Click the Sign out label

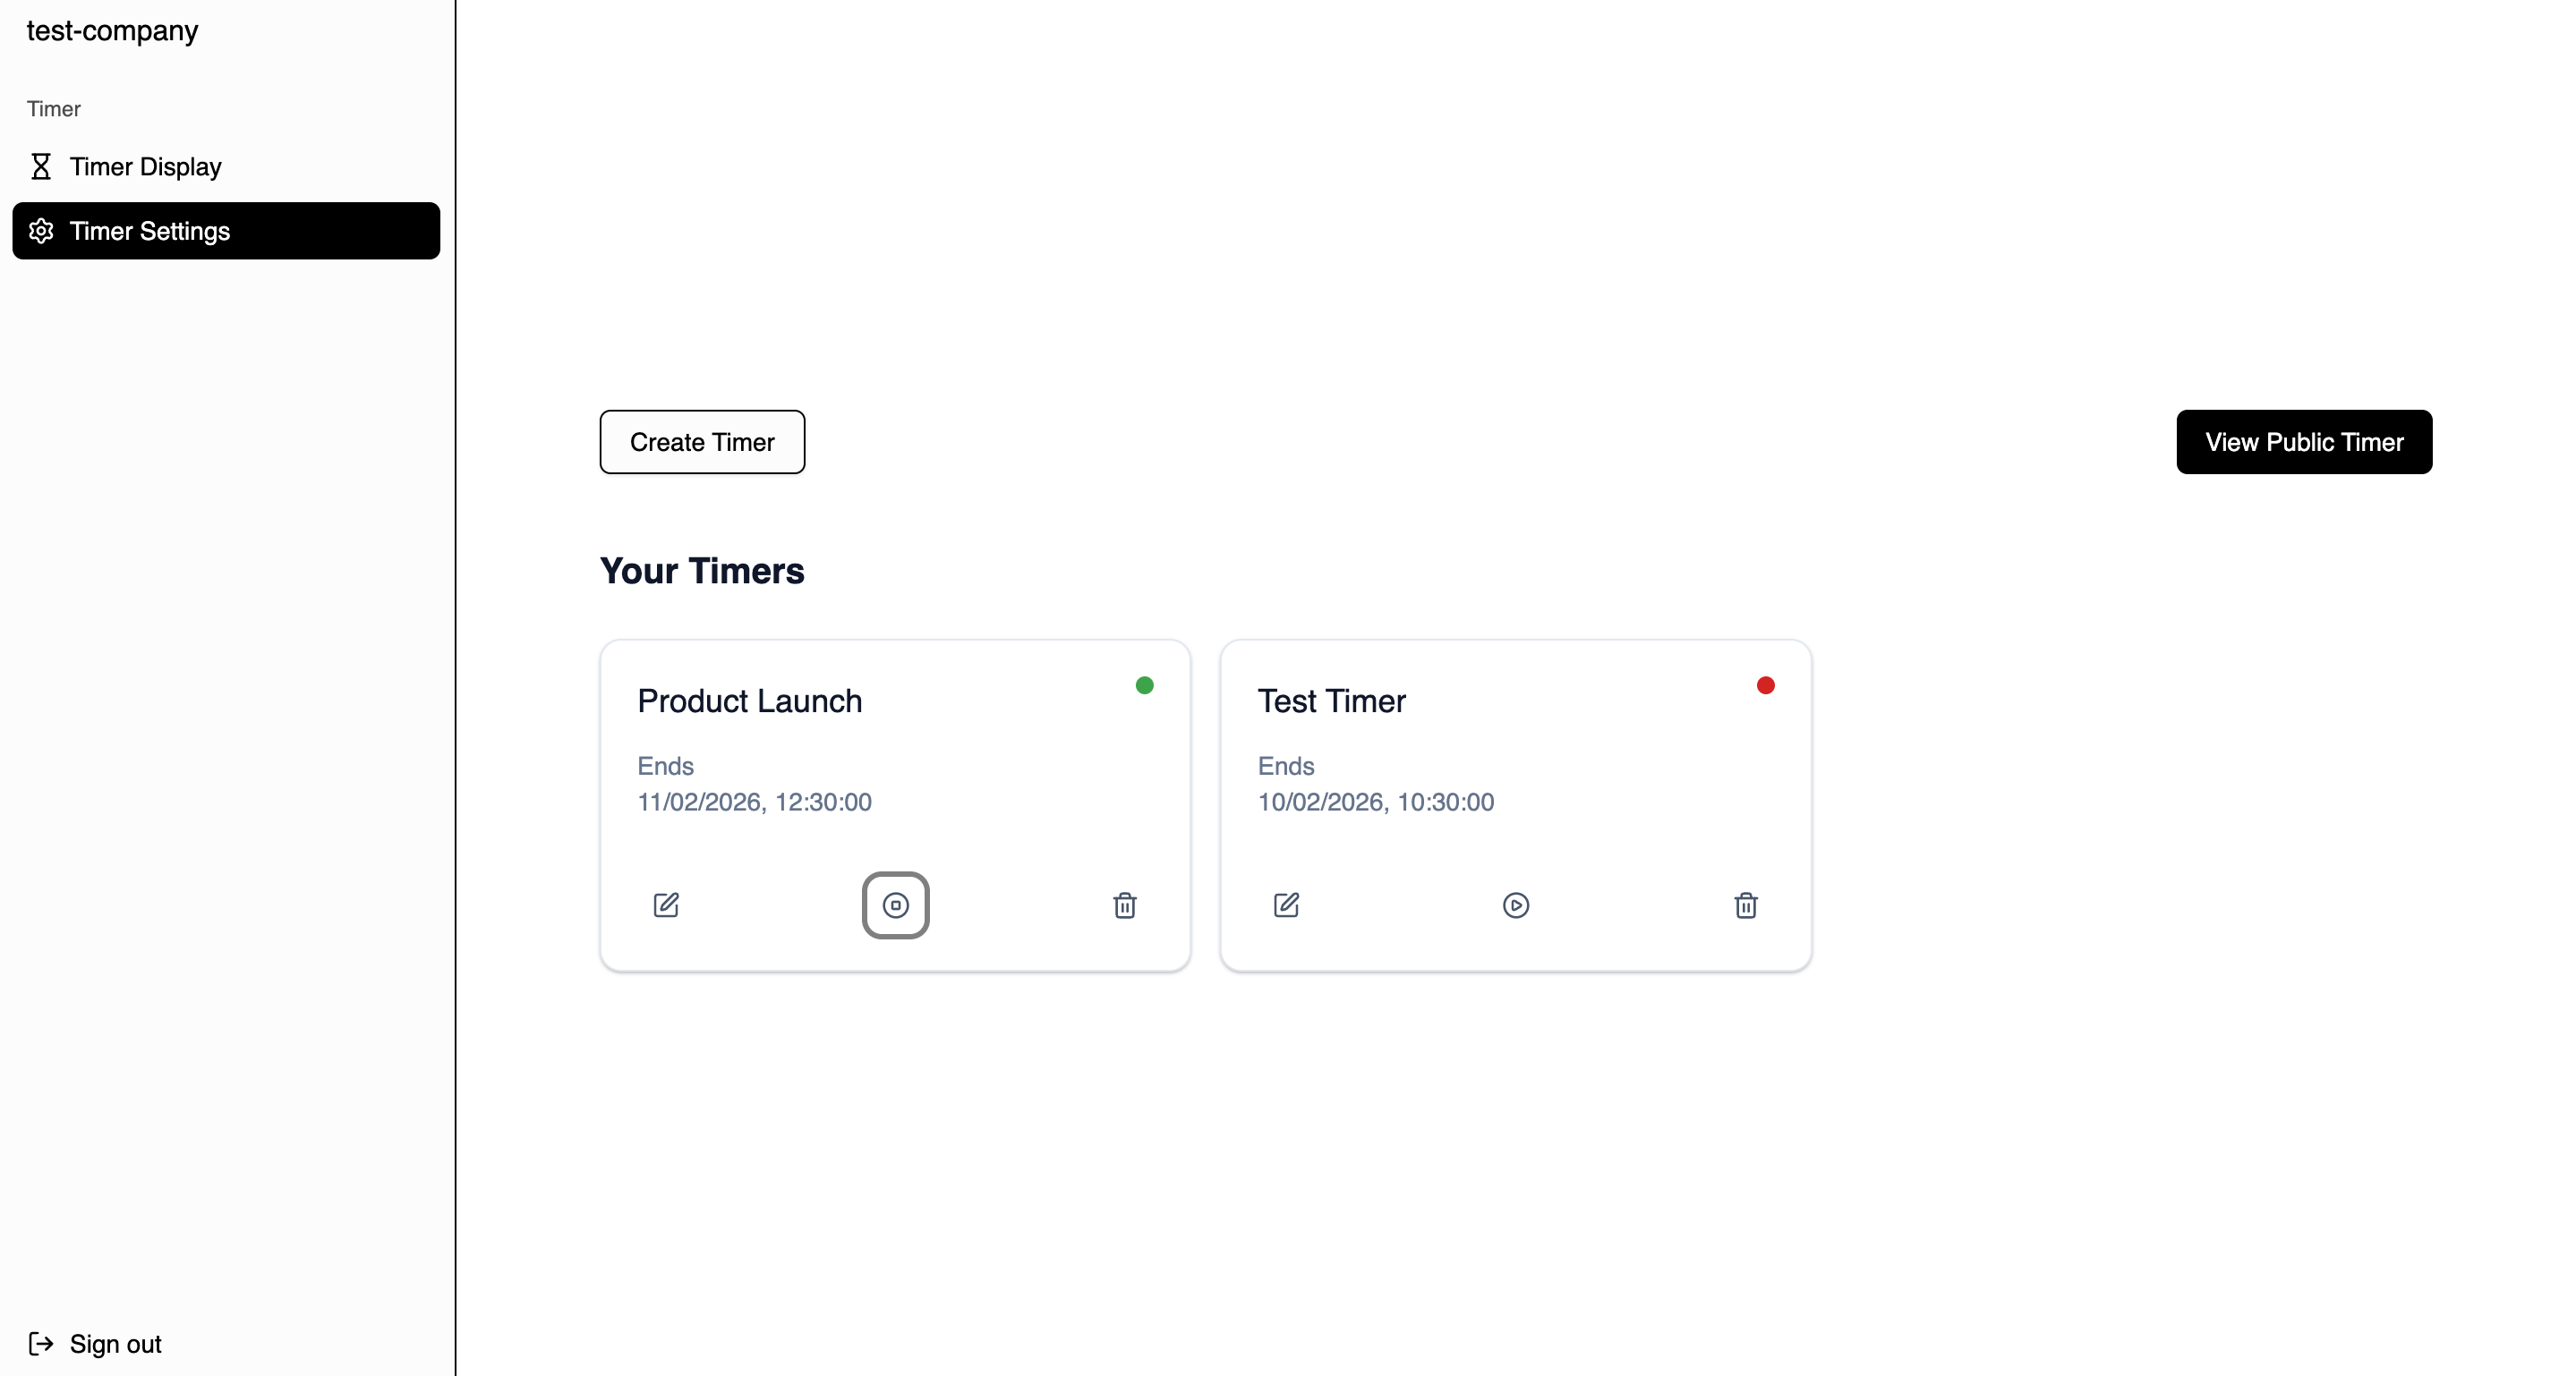click(116, 1344)
